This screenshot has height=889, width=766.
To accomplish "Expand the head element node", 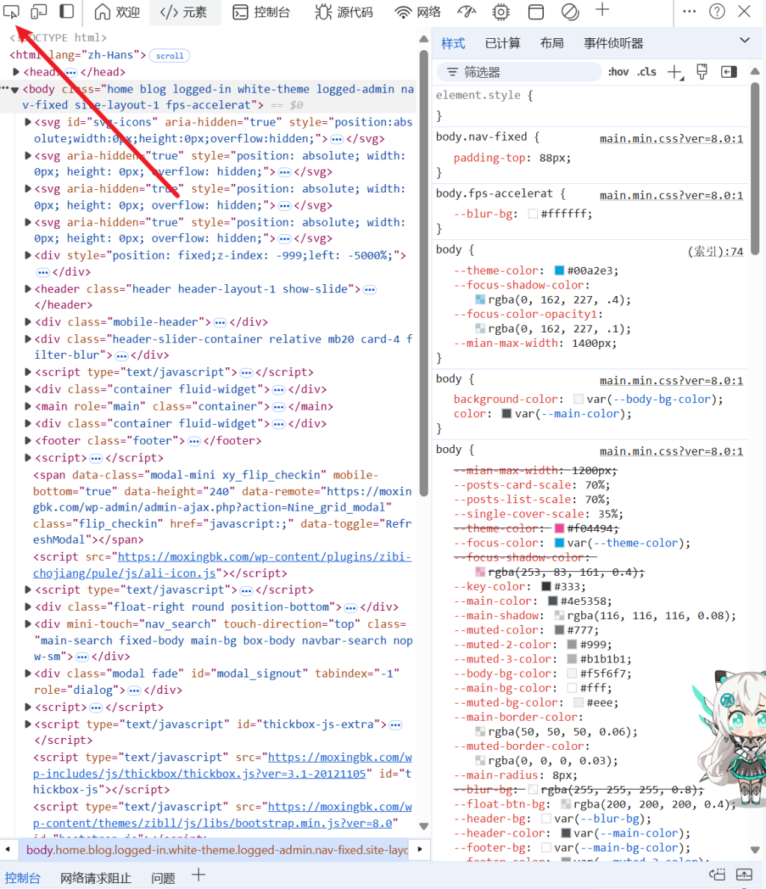I will (x=16, y=72).
